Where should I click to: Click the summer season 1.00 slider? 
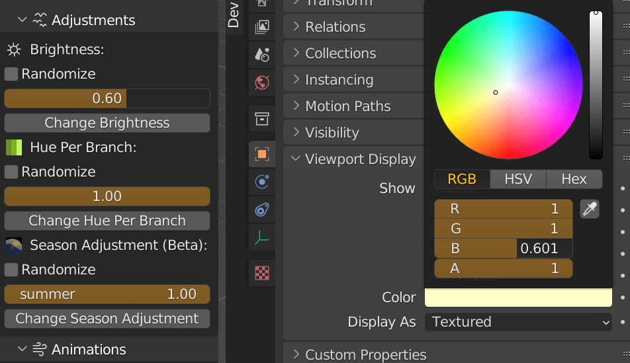[x=107, y=294]
